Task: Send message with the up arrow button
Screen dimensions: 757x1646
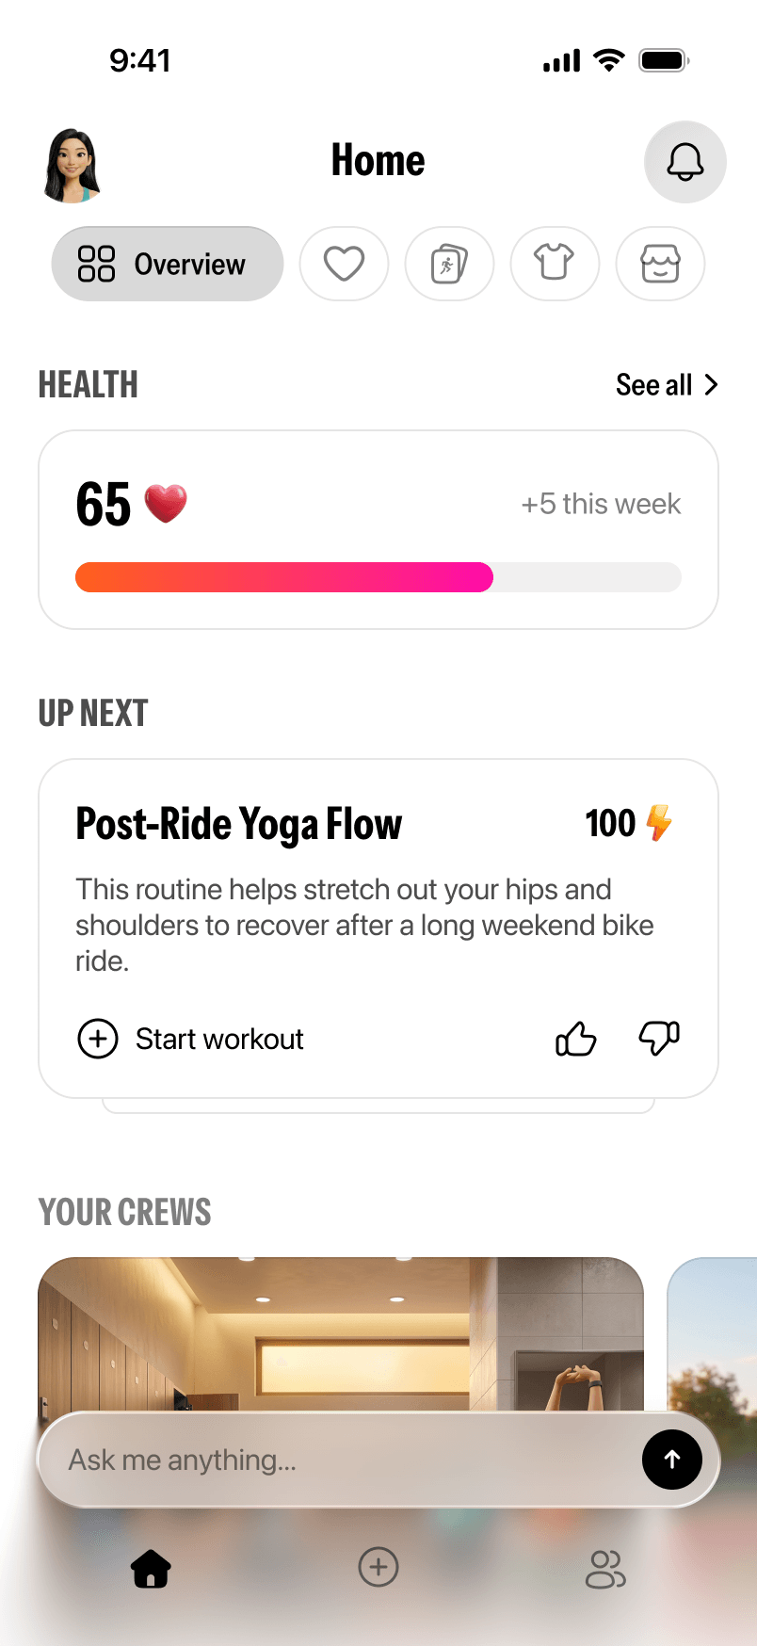Action: 672,1460
